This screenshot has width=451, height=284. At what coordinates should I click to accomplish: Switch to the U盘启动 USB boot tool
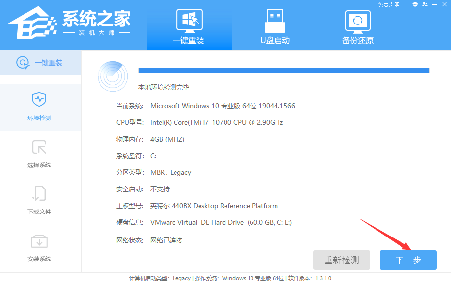click(x=276, y=24)
